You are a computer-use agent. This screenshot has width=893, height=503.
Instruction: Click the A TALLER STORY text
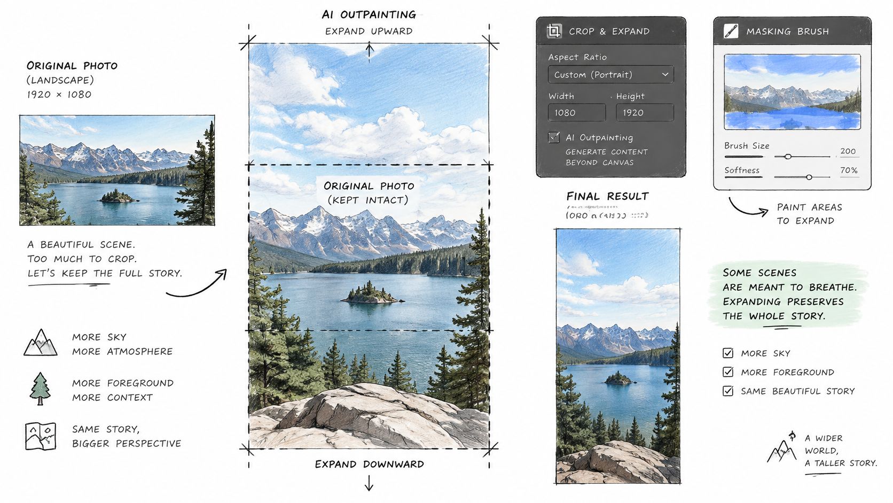[x=841, y=463]
